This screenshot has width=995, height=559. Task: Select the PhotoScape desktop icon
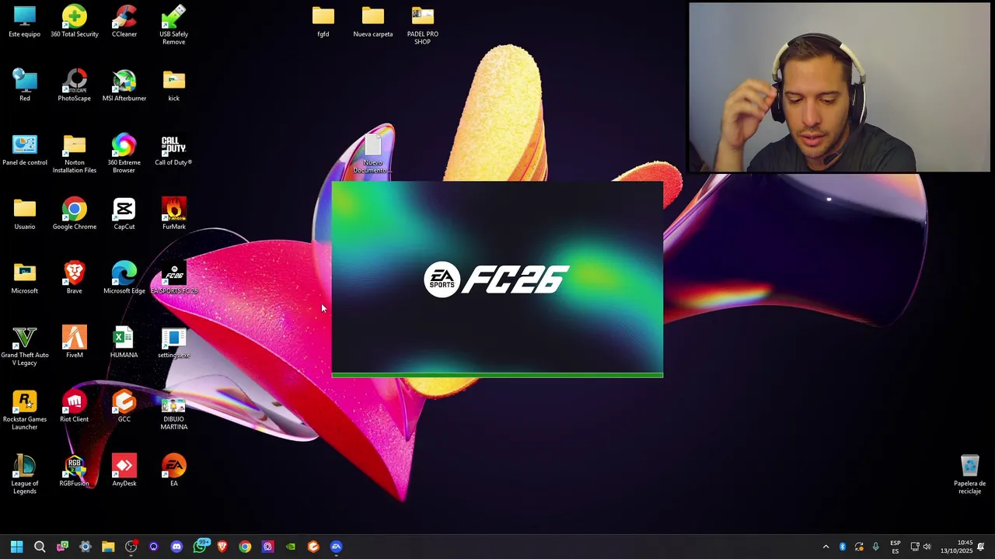75,85
